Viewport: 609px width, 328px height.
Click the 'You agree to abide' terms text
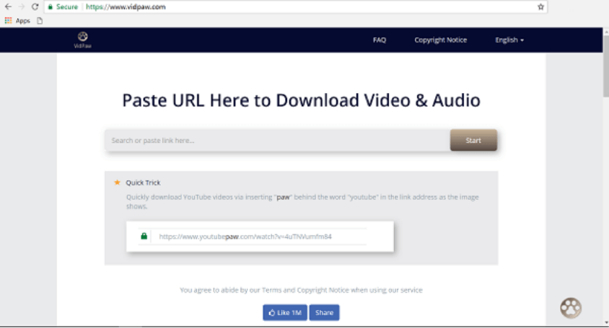pyautogui.click(x=301, y=290)
